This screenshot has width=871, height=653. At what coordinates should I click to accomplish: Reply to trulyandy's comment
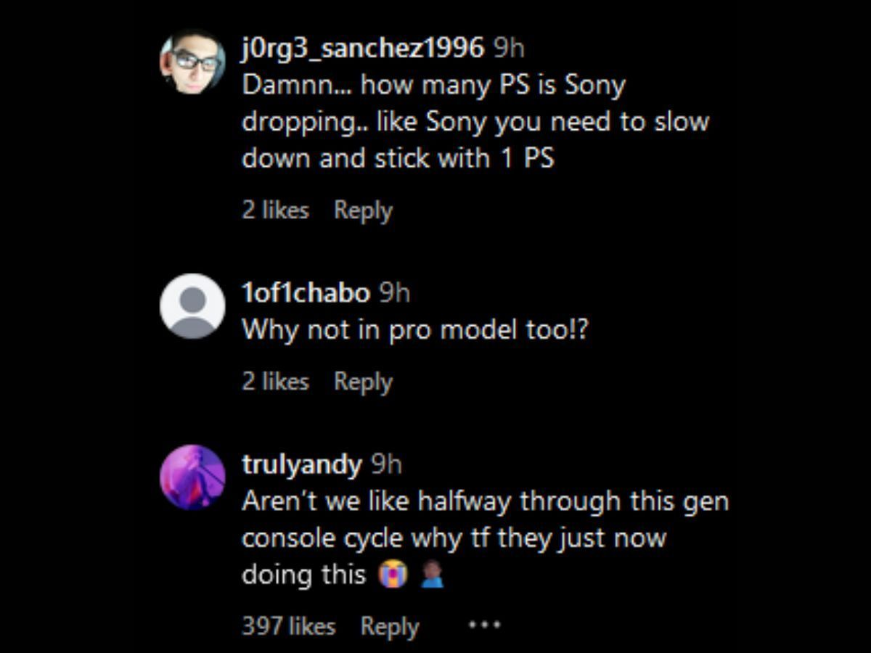pos(390,626)
